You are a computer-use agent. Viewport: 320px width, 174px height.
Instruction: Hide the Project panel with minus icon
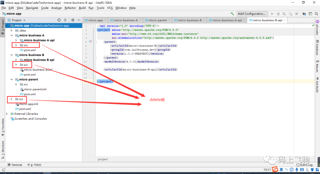pyautogui.click(x=79, y=20)
